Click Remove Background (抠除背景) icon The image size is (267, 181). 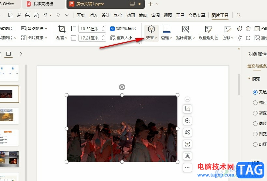pos(185,29)
